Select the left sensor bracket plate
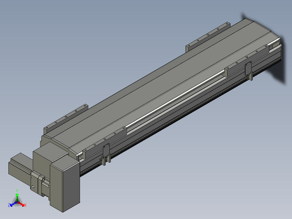Image resolution: width=292 pixels, height=219 pixels. 106,150
